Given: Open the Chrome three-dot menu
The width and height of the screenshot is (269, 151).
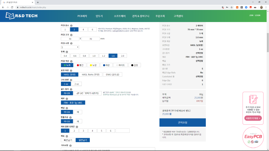Looking at the screenshot, I should click(x=266, y=7).
